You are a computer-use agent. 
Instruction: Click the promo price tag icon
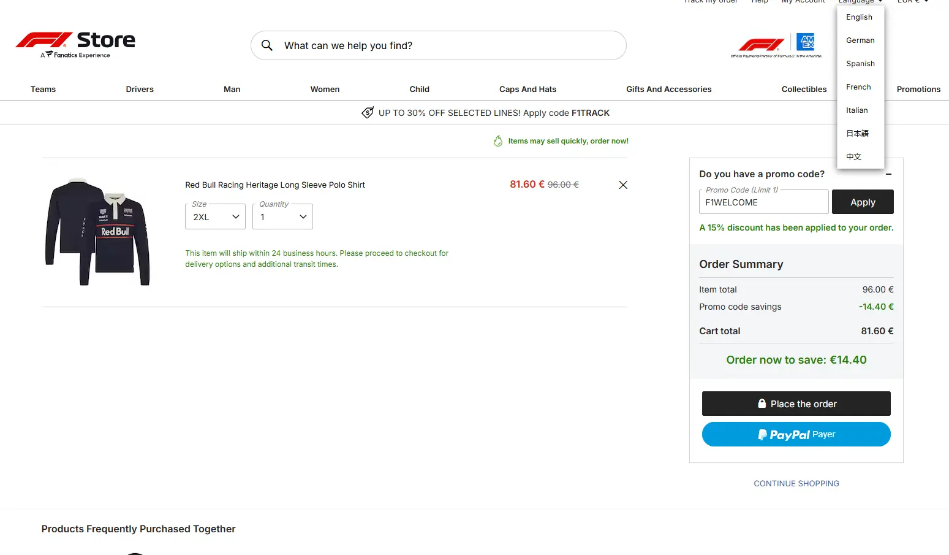pos(368,113)
